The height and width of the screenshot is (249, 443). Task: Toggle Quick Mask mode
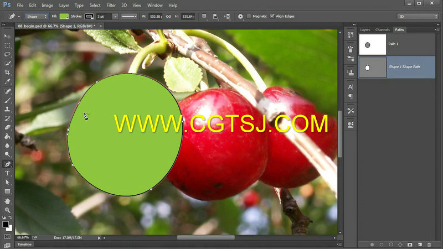[7, 237]
